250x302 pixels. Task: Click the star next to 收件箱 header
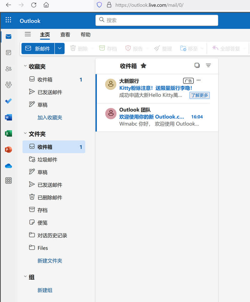pyautogui.click(x=143, y=66)
